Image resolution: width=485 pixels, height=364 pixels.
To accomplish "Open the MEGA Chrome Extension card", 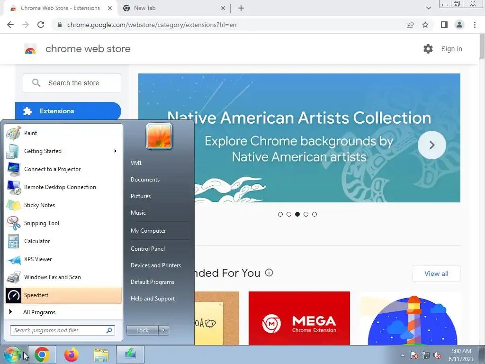I will (x=299, y=318).
